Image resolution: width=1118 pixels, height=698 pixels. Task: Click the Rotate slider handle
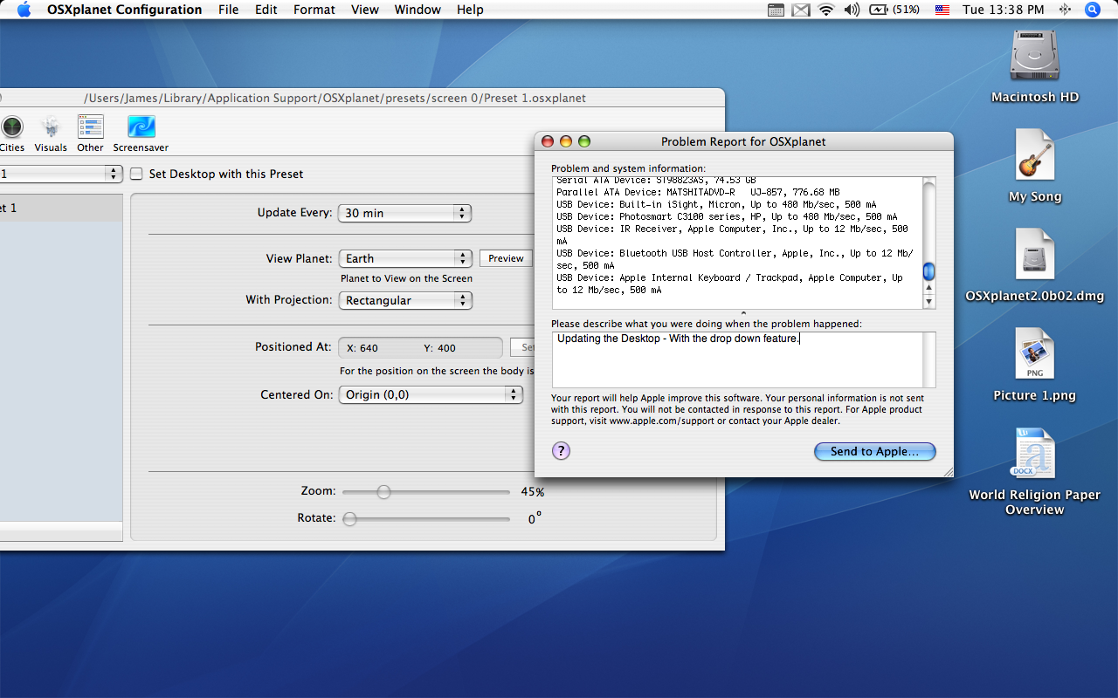(349, 518)
